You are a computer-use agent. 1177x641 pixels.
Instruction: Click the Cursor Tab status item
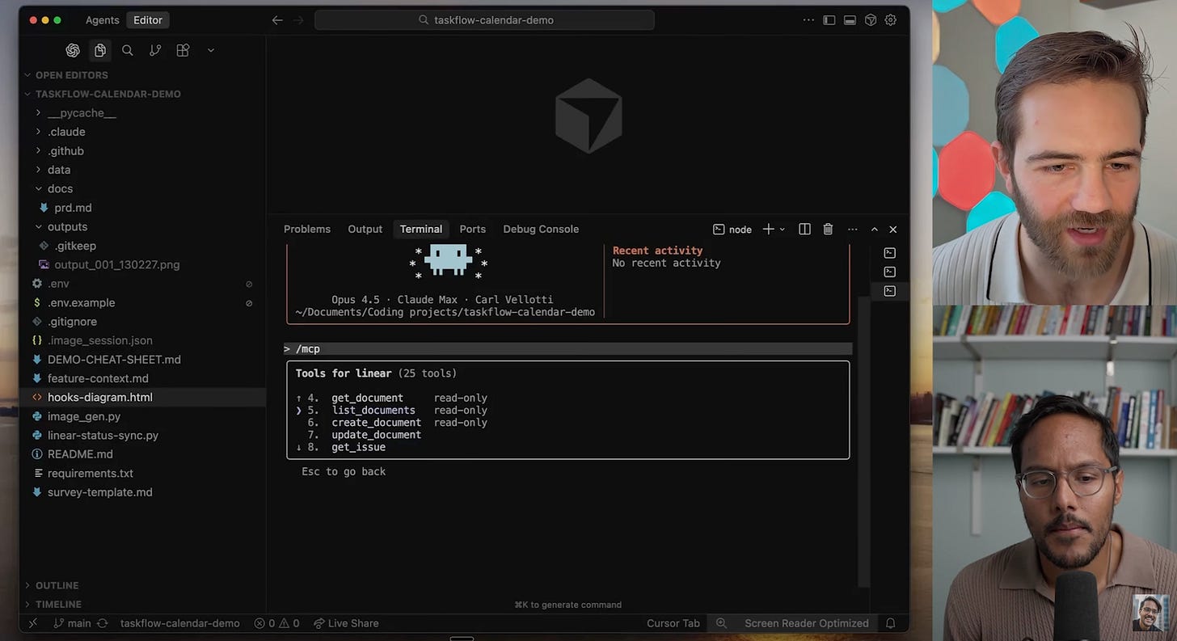673,623
